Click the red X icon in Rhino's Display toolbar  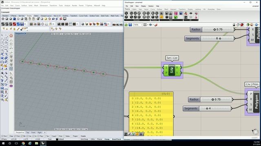coord(61,19)
